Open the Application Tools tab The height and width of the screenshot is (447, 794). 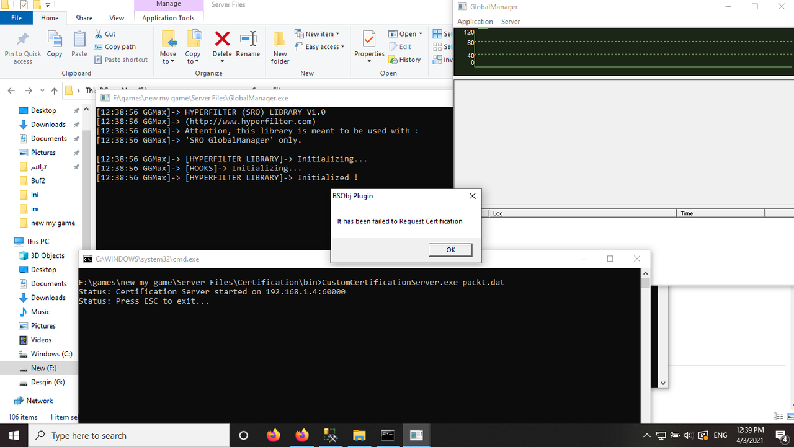point(168,18)
